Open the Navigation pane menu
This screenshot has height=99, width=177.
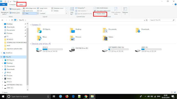tap(4, 11)
